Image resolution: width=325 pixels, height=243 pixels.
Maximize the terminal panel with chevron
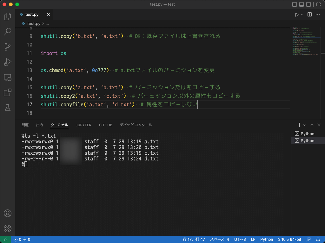tap(312, 125)
